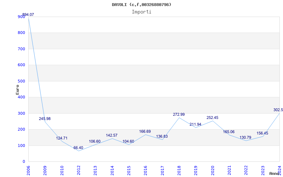
Task: Click the x-axis year label 2013
Action: (x=95, y=171)
